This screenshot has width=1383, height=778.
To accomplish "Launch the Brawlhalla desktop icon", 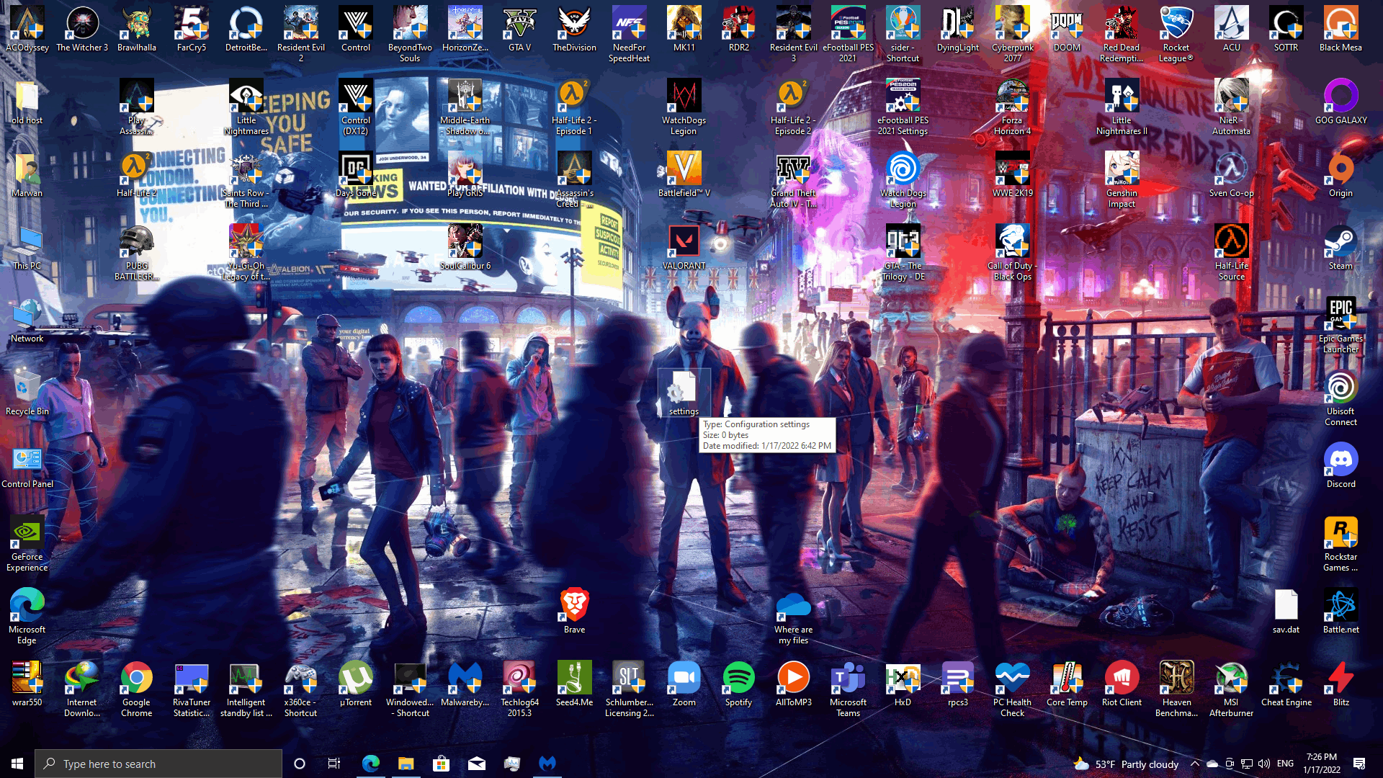I will pyautogui.click(x=137, y=30).
